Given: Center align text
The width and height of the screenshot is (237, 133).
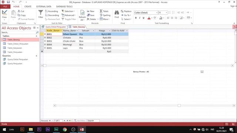Looking at the screenshot, I should pos(172,18).
